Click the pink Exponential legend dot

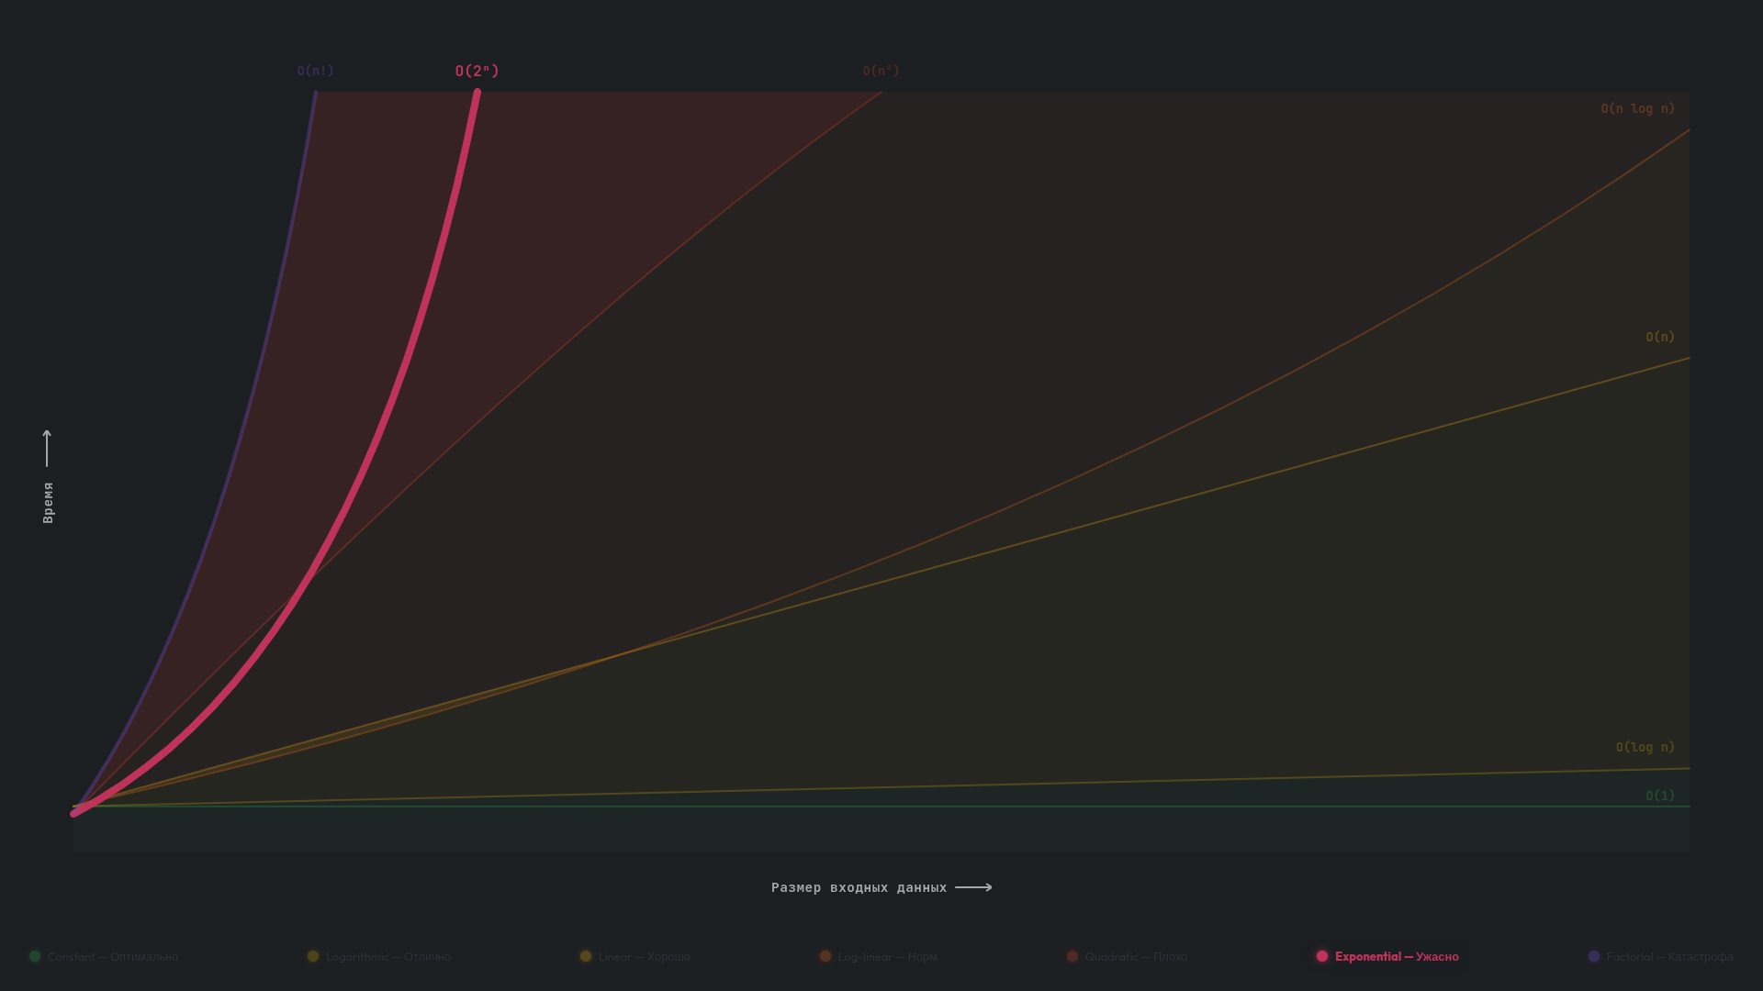(x=1322, y=956)
